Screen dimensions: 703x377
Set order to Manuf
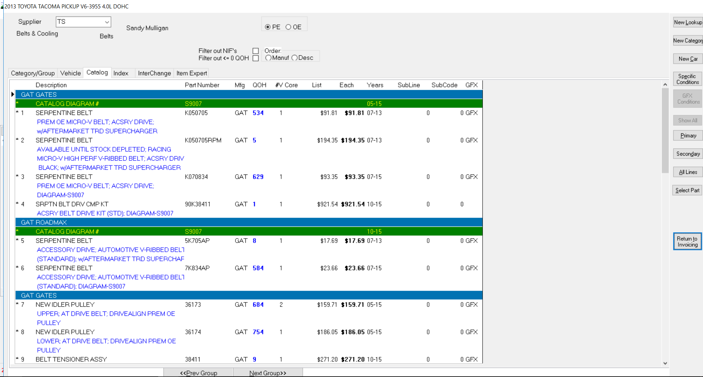click(268, 58)
